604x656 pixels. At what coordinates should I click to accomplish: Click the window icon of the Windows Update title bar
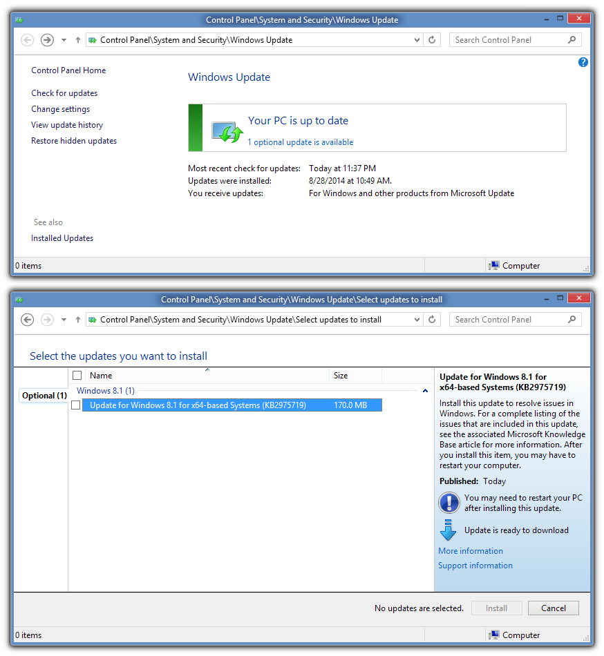(19, 19)
